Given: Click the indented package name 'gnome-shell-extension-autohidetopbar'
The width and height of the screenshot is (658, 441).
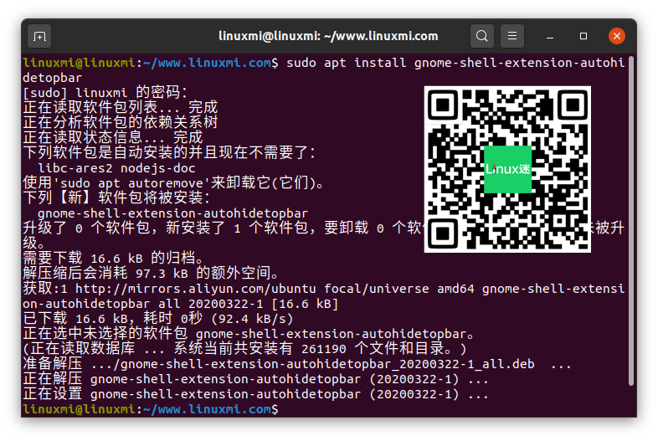Looking at the screenshot, I should (173, 213).
